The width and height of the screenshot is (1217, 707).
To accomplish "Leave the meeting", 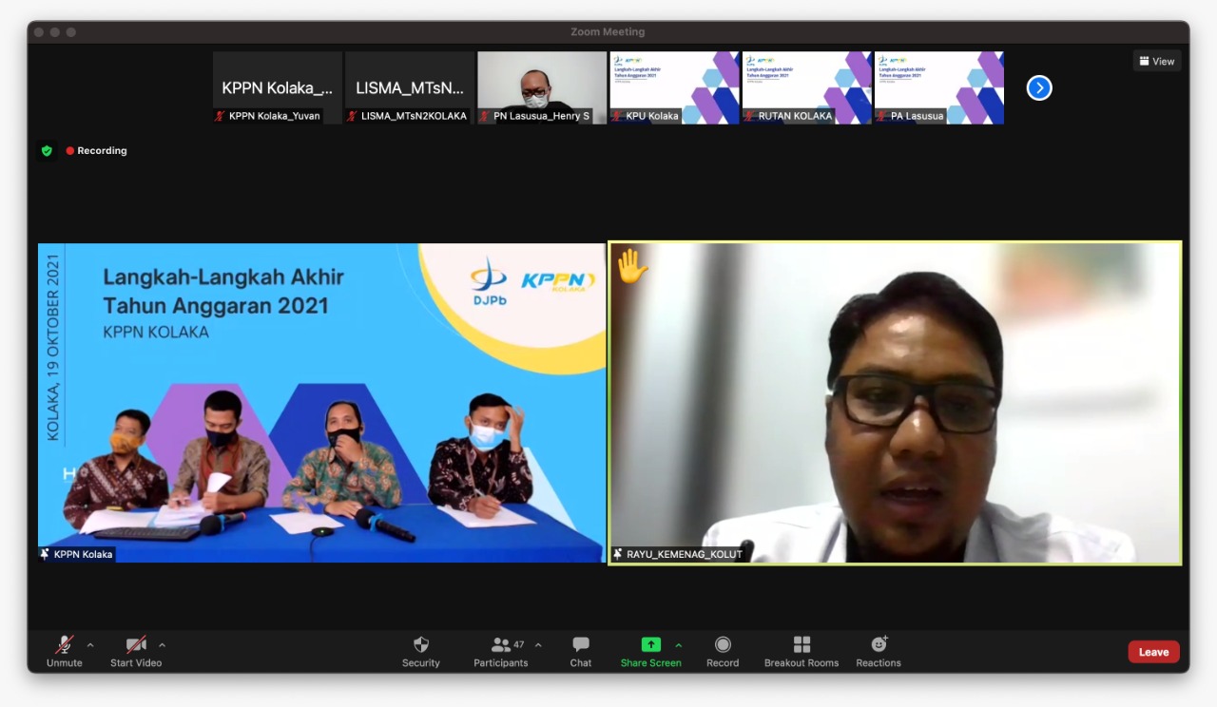I will [x=1153, y=652].
